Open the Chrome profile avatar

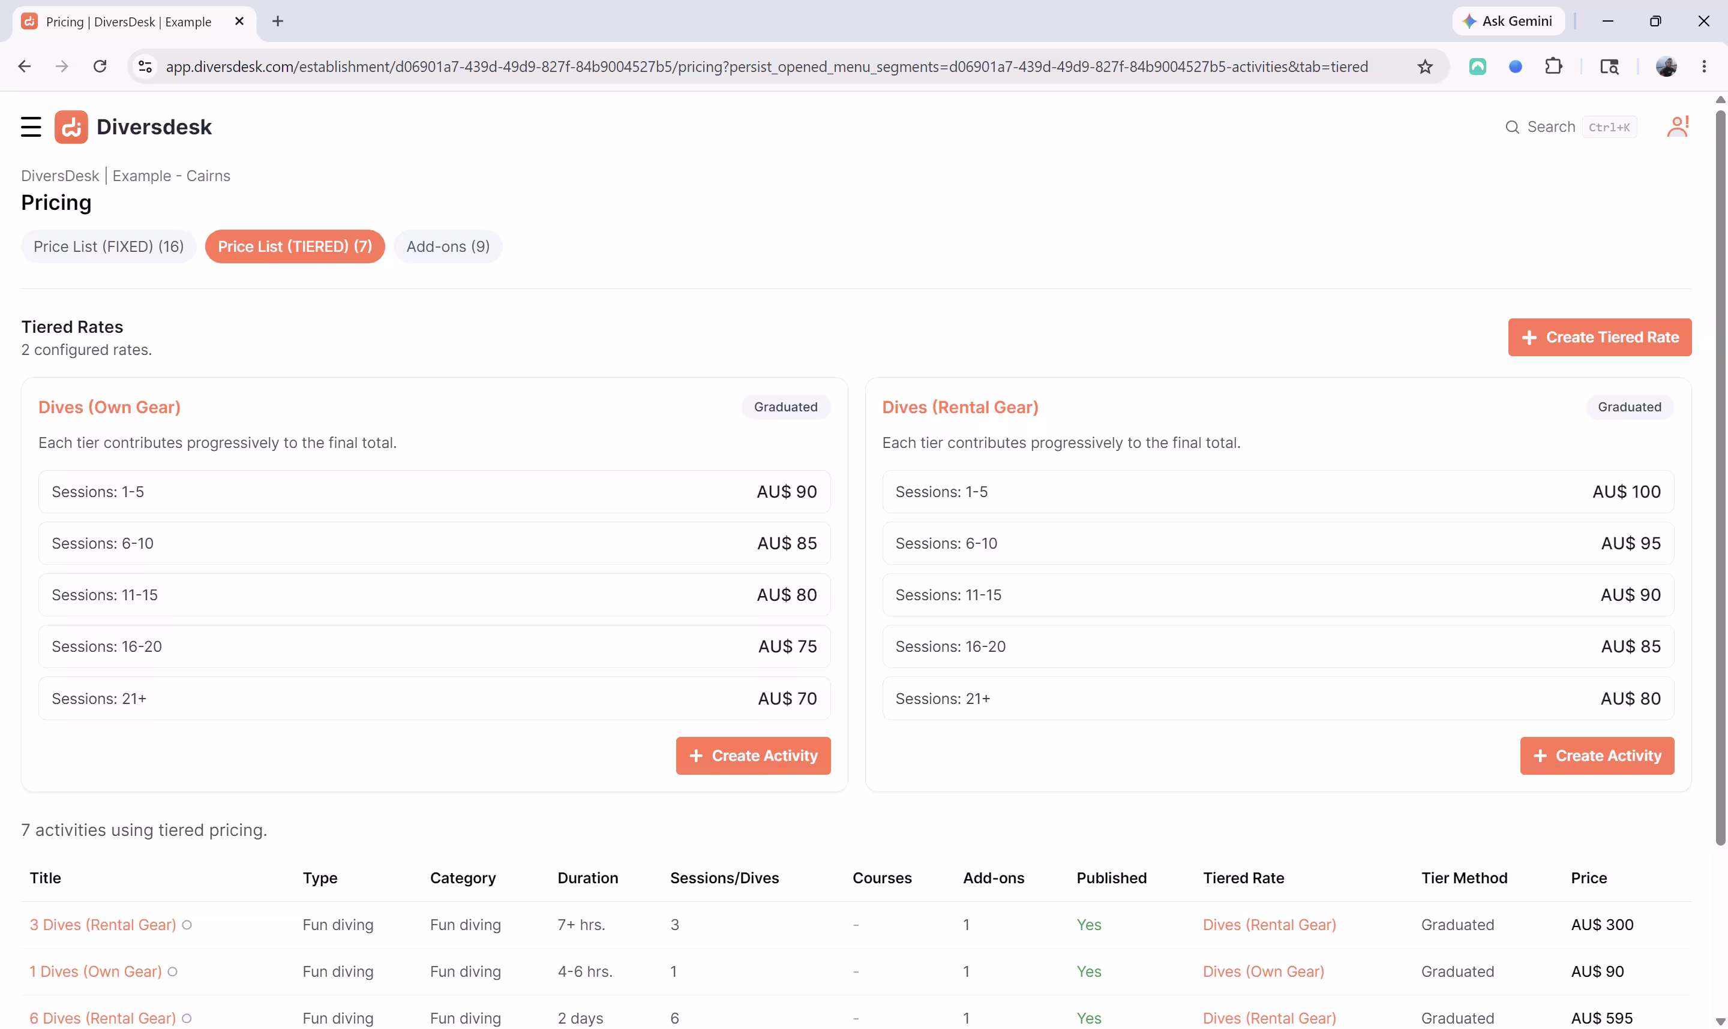point(1666,67)
